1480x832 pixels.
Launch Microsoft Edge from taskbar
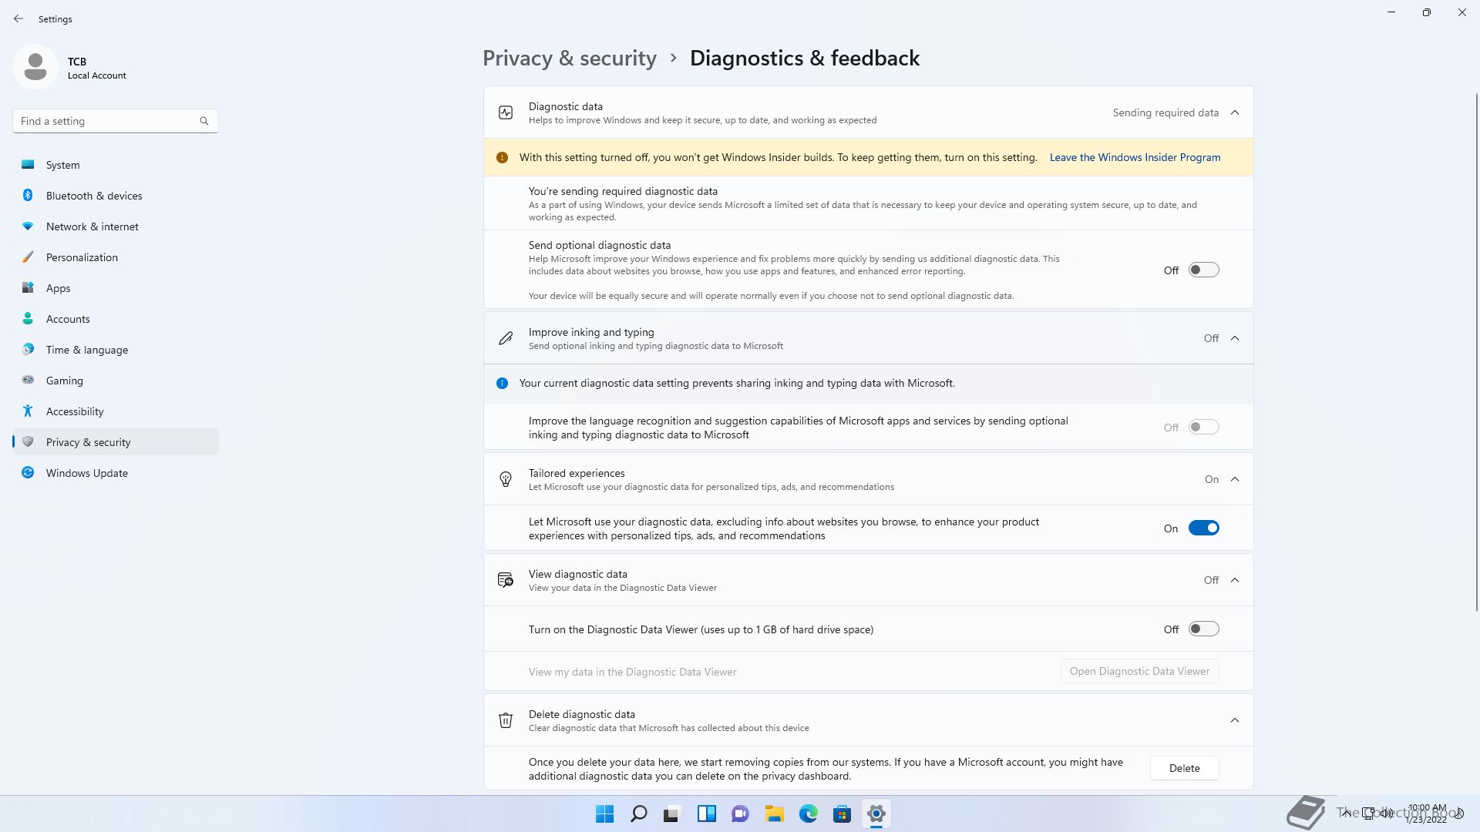point(808,814)
